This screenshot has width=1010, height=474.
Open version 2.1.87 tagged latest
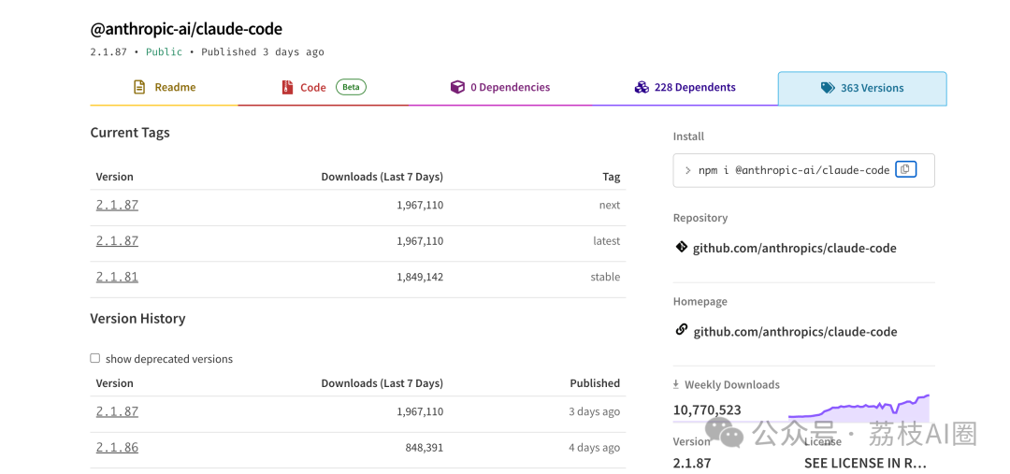(117, 241)
